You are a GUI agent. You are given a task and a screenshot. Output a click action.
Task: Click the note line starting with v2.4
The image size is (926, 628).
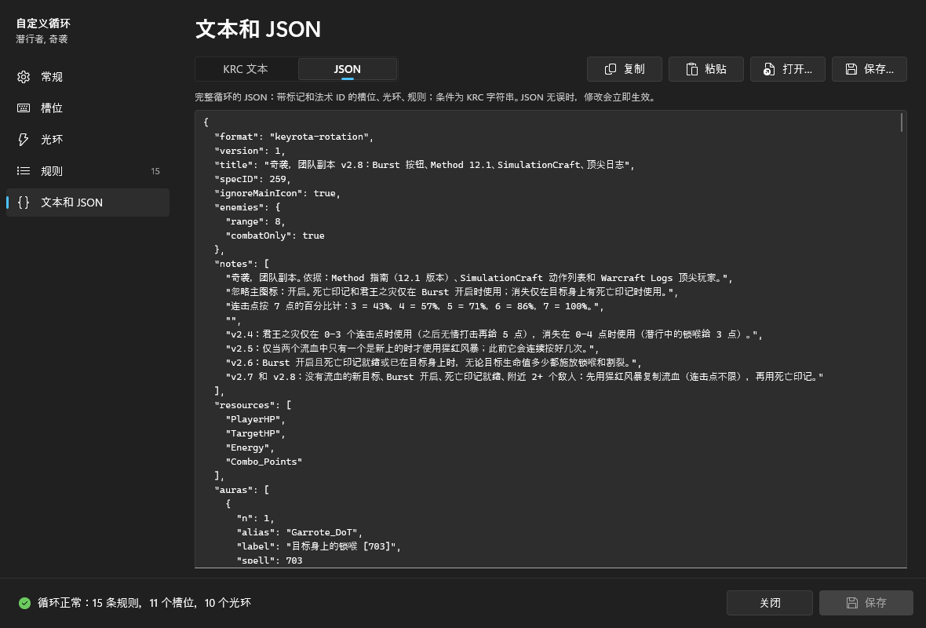[494, 334]
